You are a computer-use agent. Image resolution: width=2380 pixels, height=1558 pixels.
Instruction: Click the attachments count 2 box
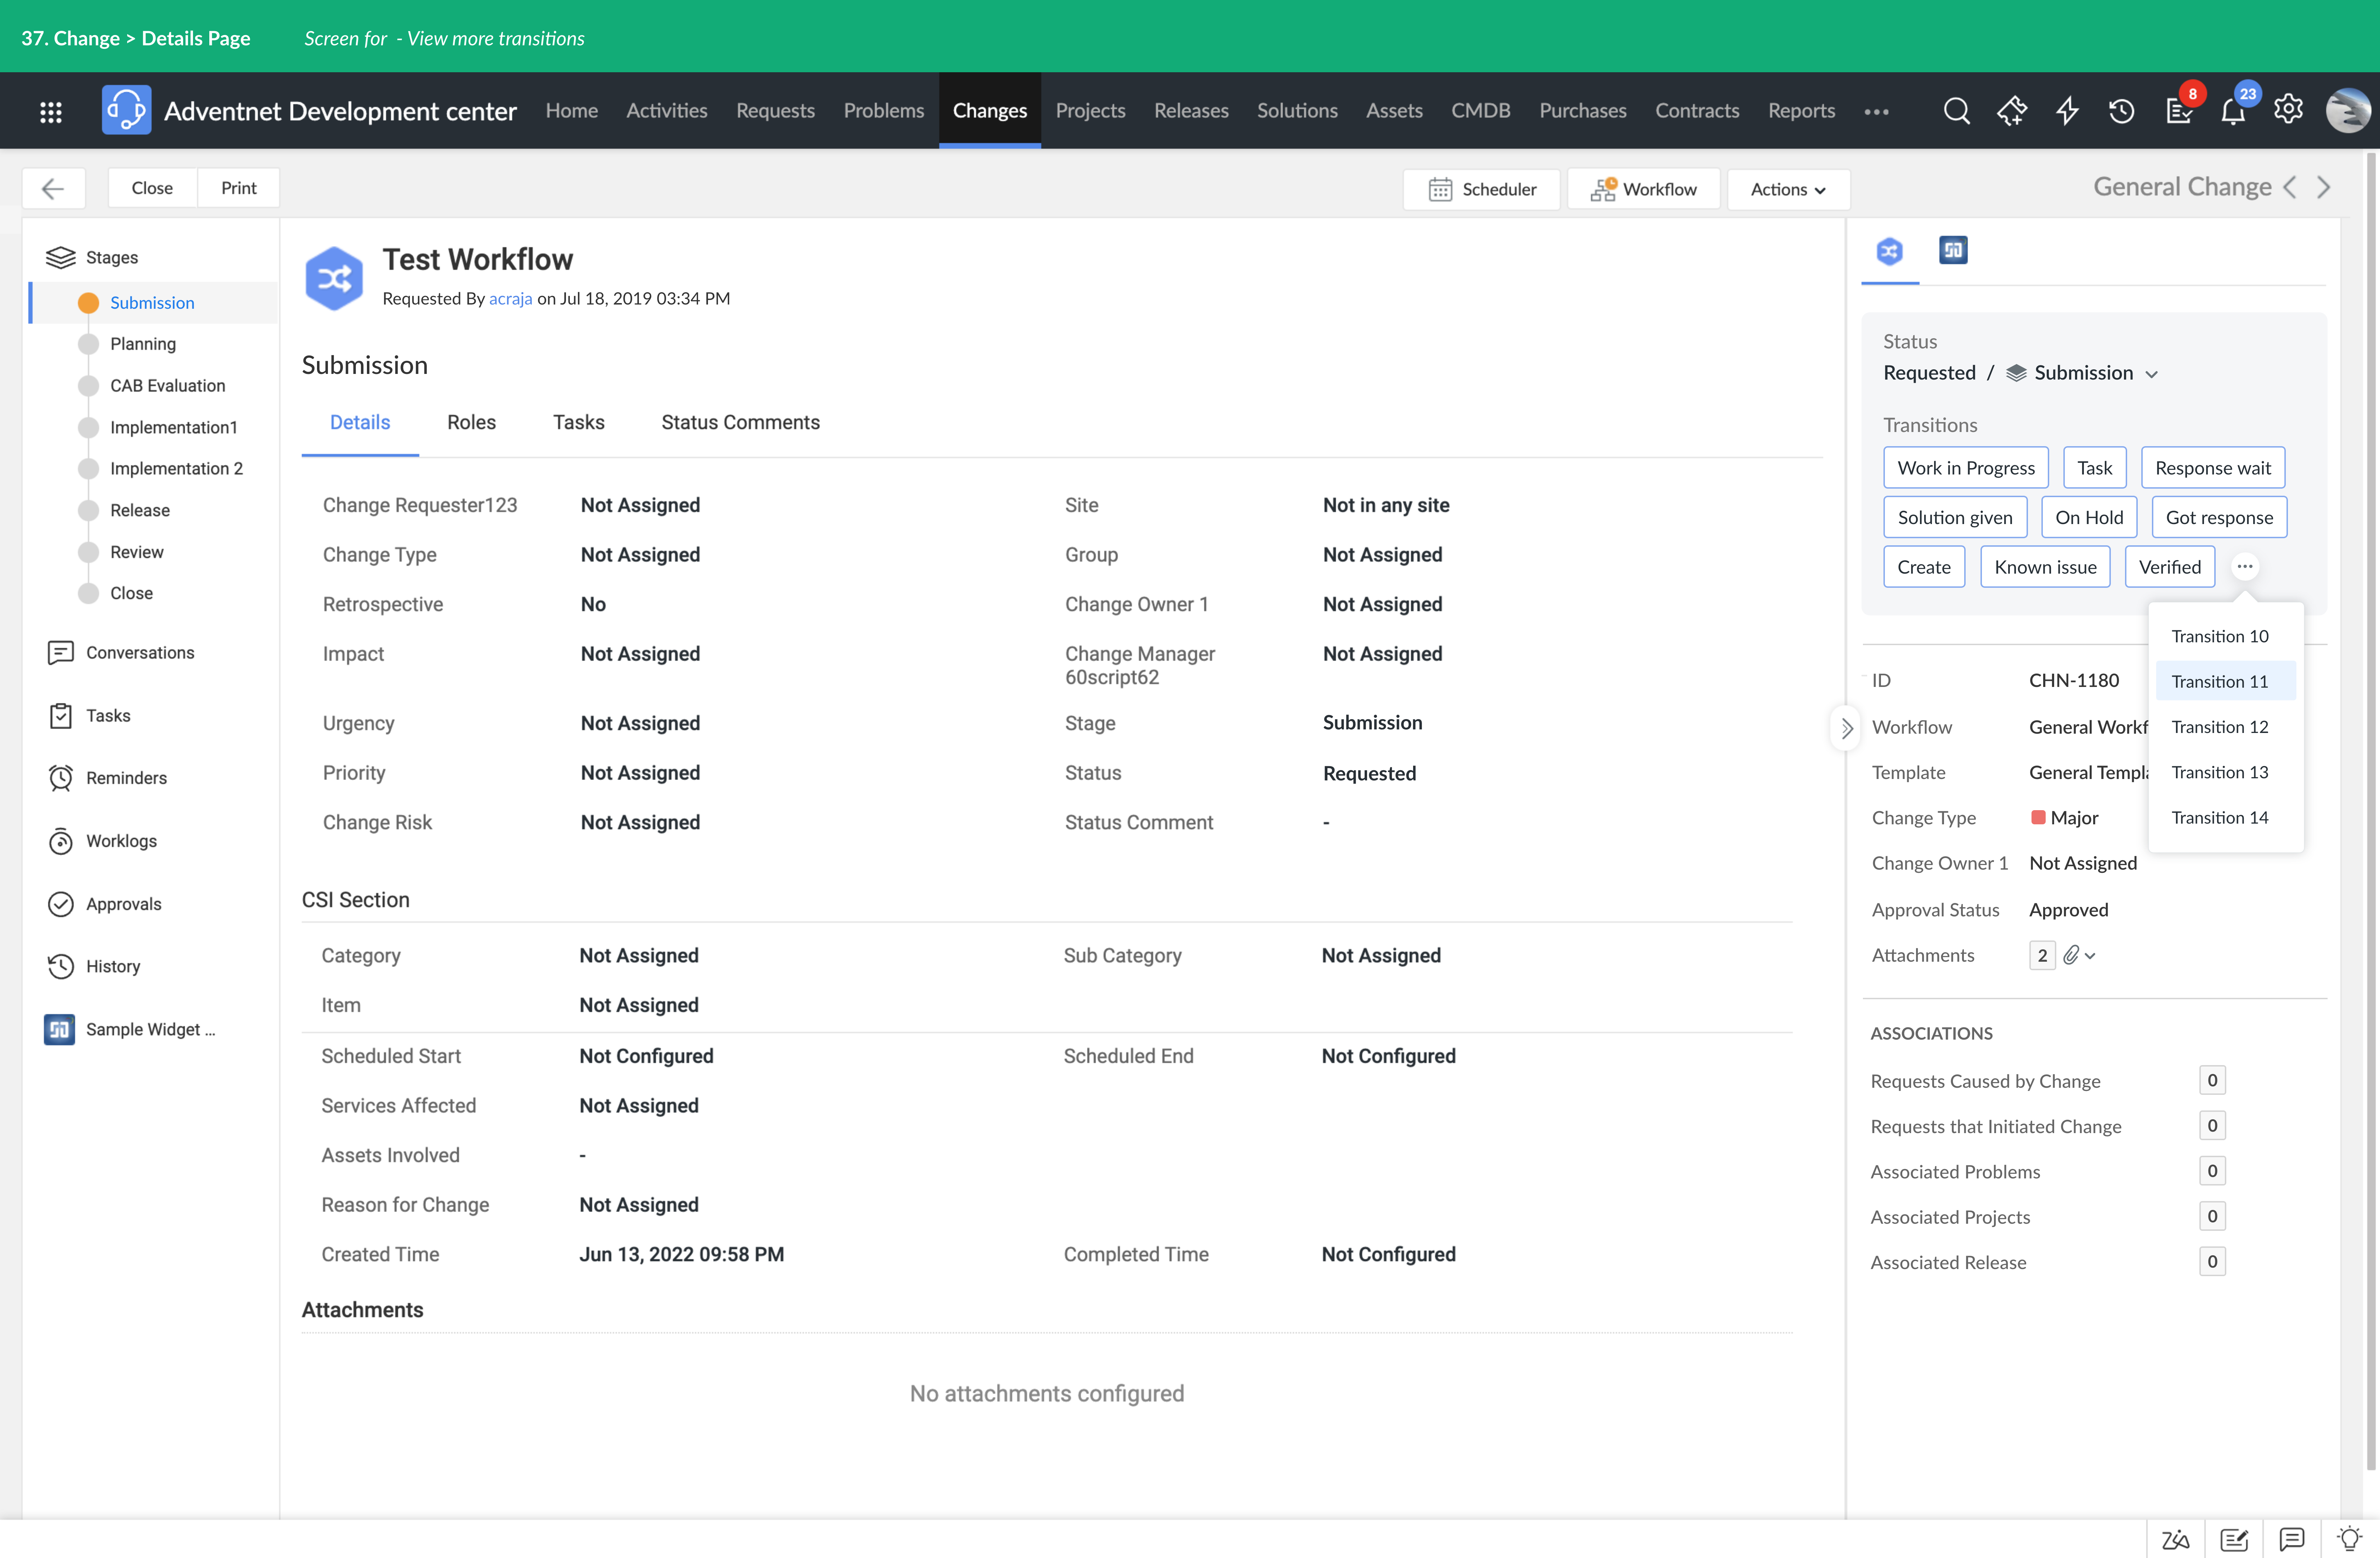pos(2042,956)
